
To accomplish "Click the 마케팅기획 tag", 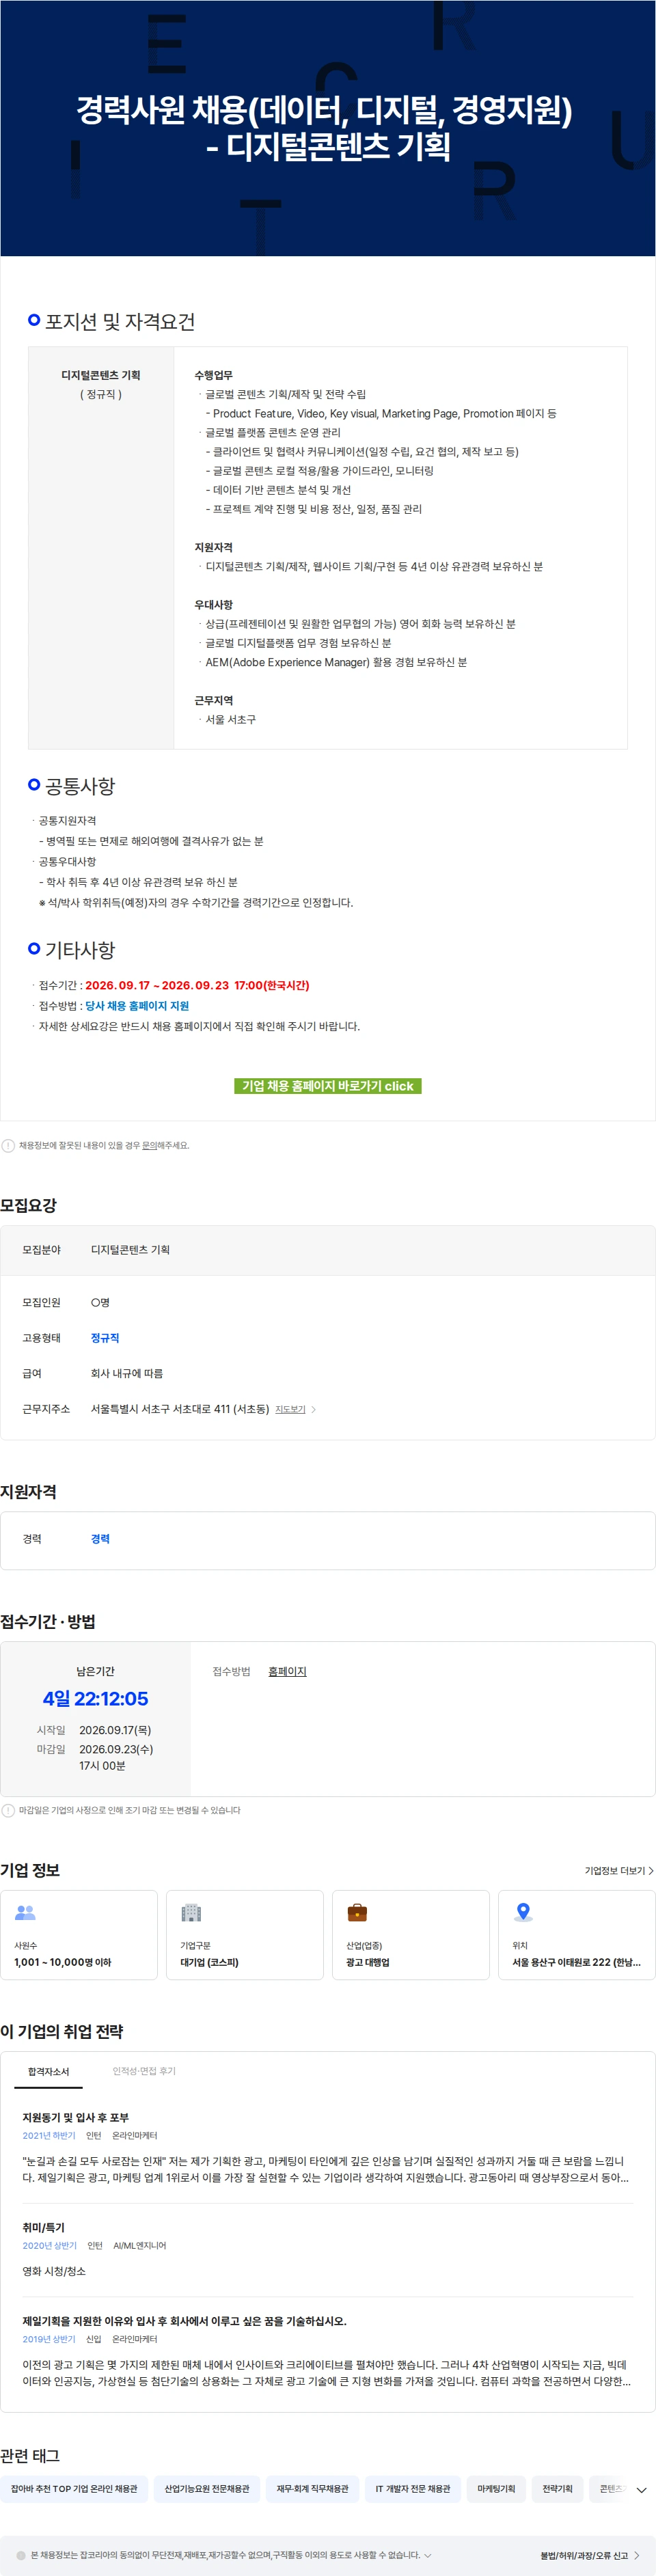I will pos(496,2488).
